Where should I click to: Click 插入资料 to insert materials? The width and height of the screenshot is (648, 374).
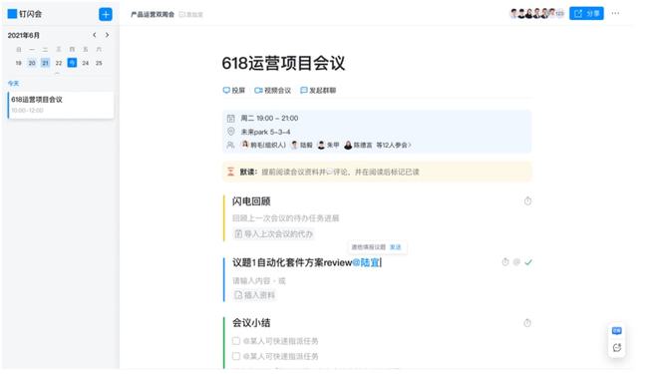[x=254, y=295]
